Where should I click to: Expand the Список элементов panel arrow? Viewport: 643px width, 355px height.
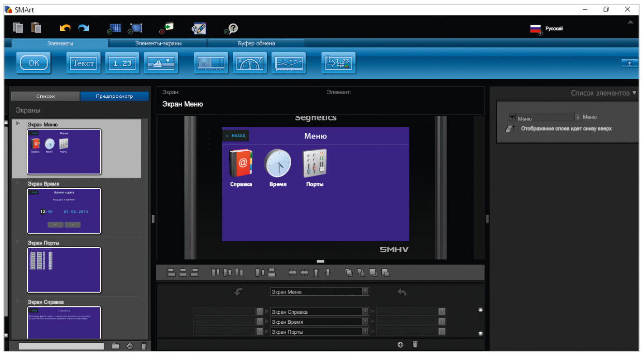[x=634, y=93]
